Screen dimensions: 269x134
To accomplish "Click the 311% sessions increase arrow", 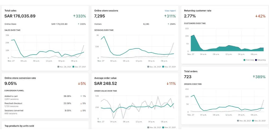I will (165, 16).
